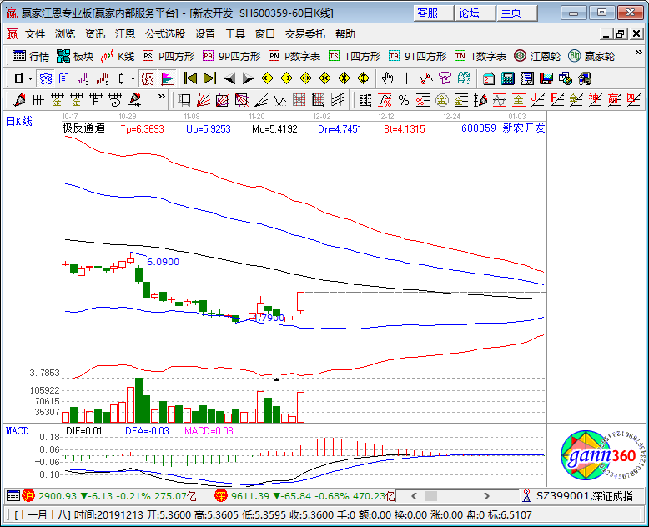This screenshot has height=527, width=649.
Task: Toggle the teal 线 lines button
Action: 465,78
